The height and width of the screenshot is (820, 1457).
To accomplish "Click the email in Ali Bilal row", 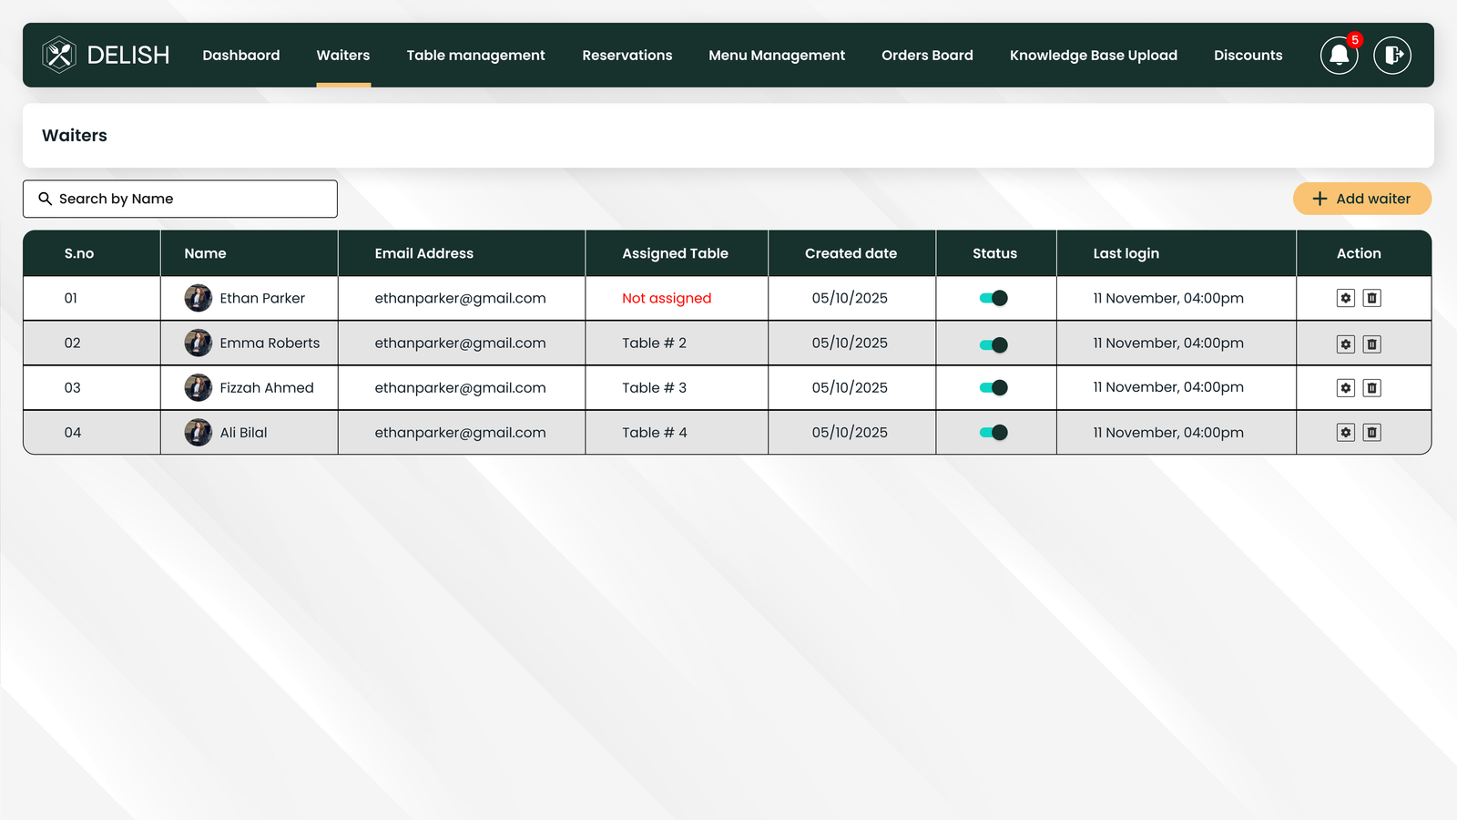I will (x=460, y=432).
